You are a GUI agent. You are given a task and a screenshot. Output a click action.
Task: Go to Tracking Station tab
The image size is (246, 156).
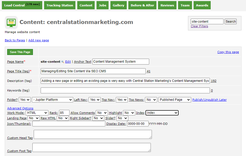(60, 5)
